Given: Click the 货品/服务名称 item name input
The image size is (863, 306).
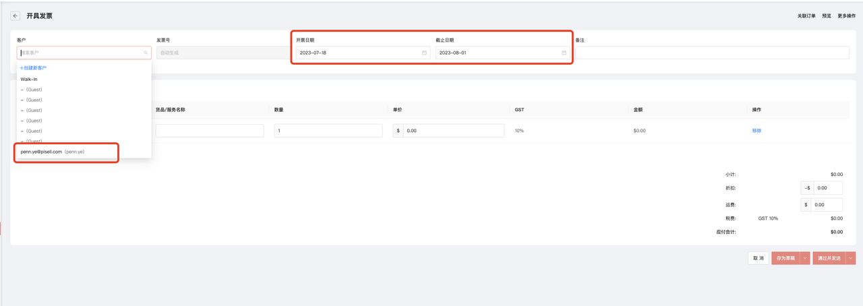Looking at the screenshot, I should [x=210, y=131].
